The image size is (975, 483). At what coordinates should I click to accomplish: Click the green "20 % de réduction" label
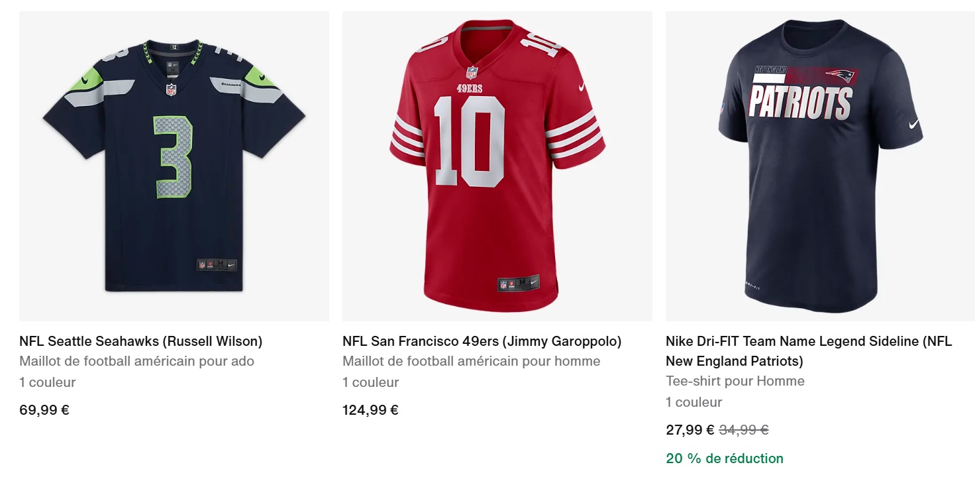(x=725, y=458)
